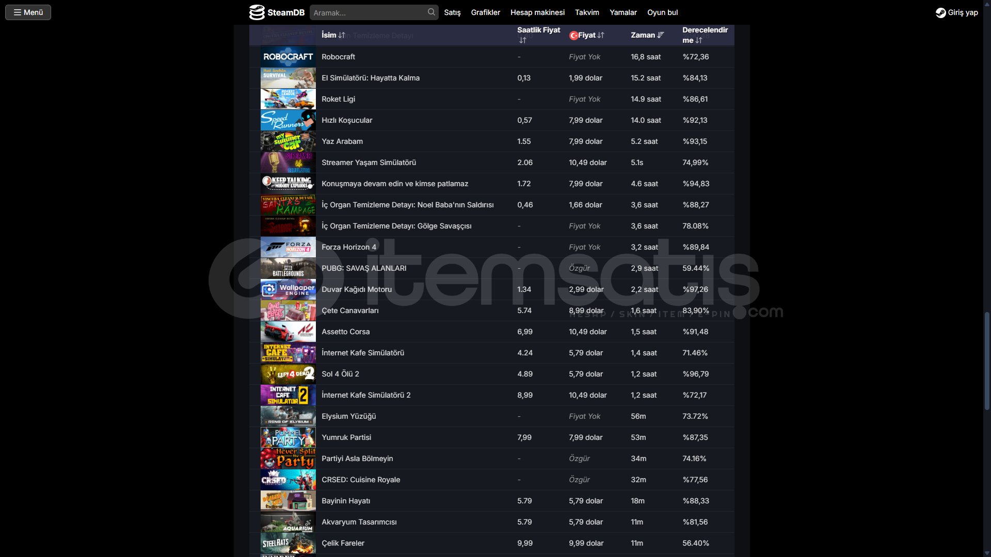Image resolution: width=991 pixels, height=557 pixels.
Task: Open the Never Split the Party thumbnail
Action: [288, 458]
